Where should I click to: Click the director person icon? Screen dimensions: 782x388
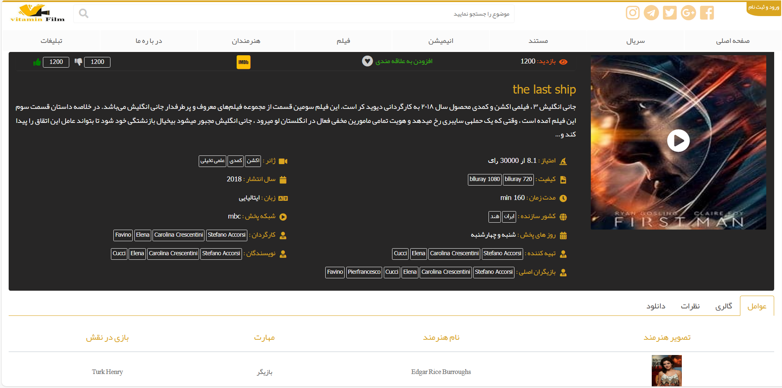pos(283,235)
